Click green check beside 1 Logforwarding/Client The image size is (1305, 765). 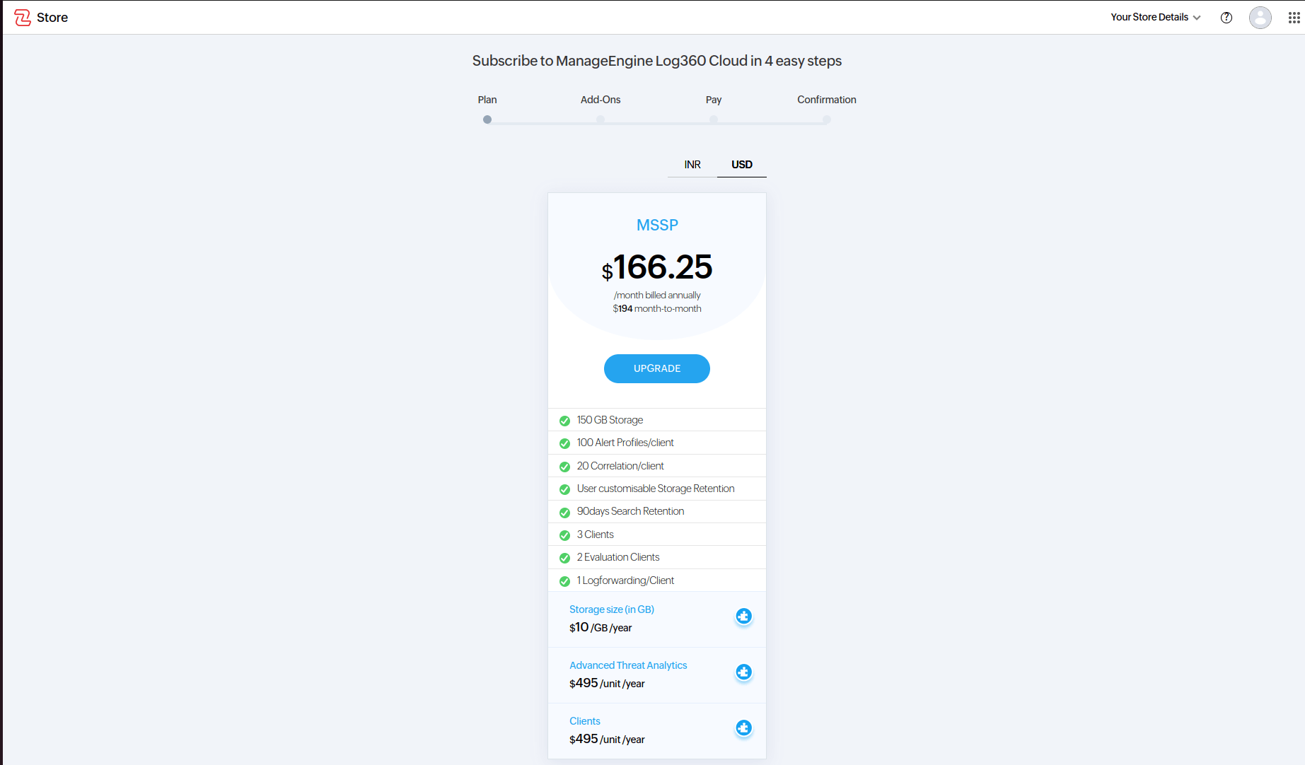click(564, 581)
